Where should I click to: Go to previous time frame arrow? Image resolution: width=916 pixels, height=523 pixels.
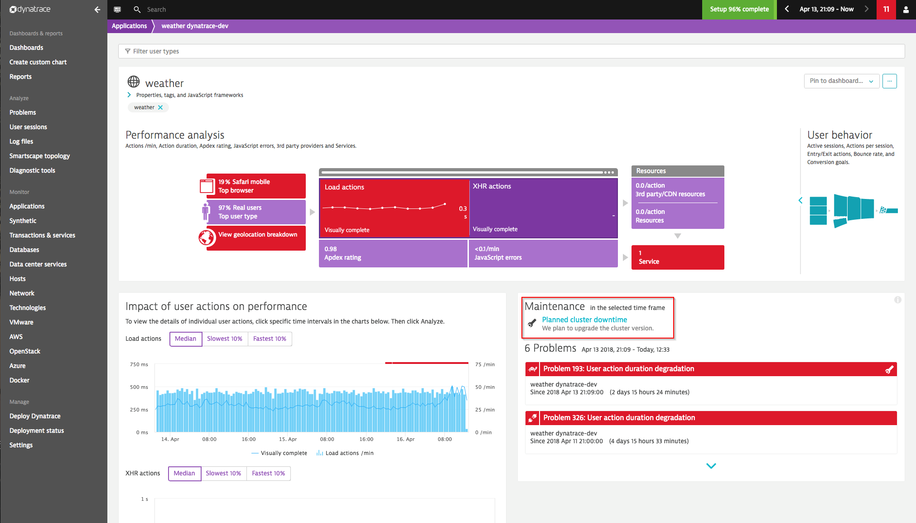coord(787,9)
